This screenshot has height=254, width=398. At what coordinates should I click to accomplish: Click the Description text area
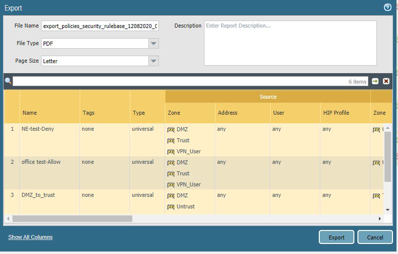pos(290,43)
